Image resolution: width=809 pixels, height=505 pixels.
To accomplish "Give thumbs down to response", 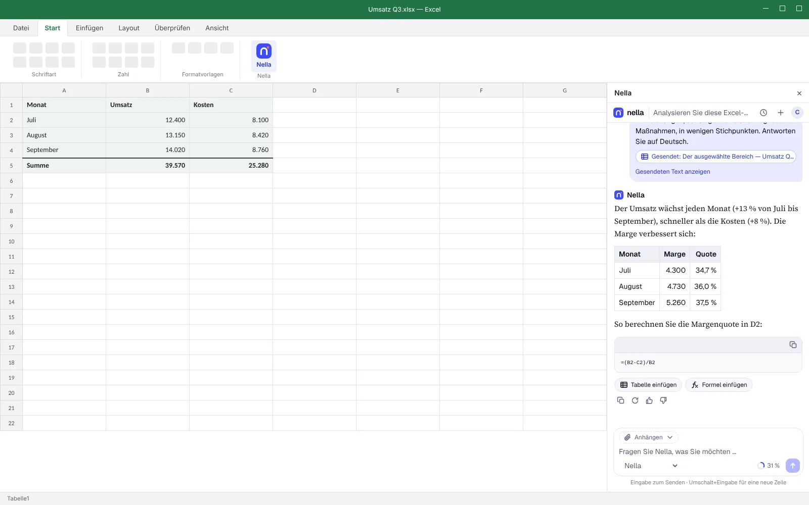I will click(x=663, y=400).
